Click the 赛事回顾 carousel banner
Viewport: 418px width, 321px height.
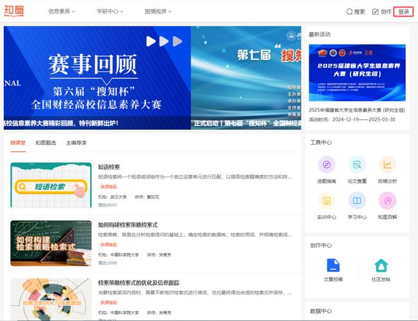pos(97,78)
